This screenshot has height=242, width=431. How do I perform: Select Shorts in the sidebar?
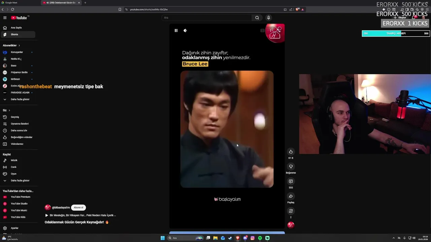(18, 34)
